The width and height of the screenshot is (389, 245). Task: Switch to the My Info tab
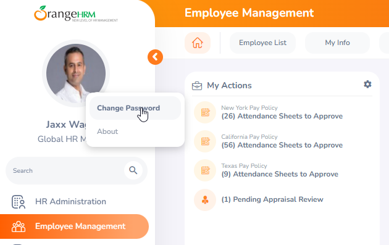pos(337,43)
